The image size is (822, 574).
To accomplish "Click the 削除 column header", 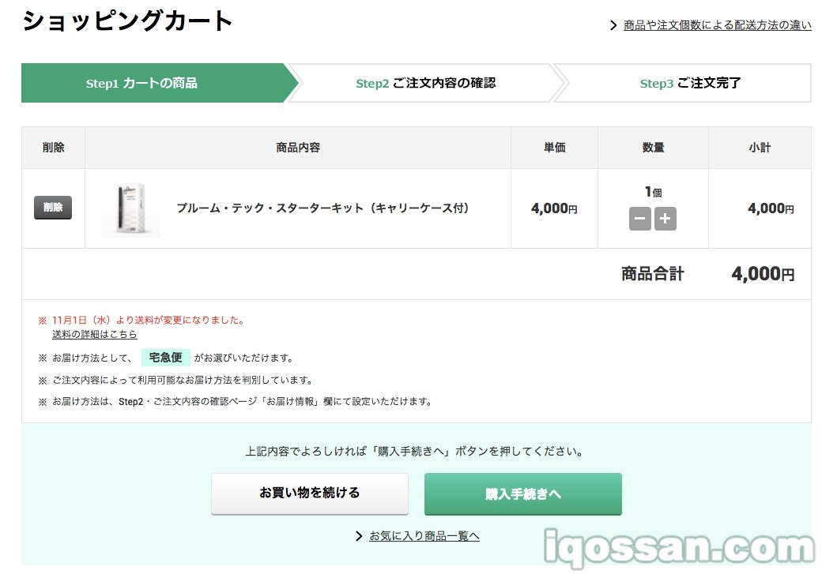I will pyautogui.click(x=53, y=148).
